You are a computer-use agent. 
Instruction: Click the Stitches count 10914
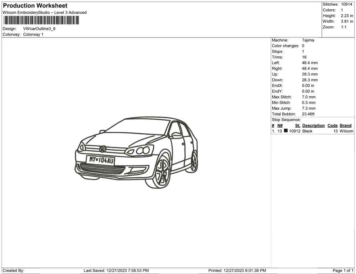[x=347, y=4]
